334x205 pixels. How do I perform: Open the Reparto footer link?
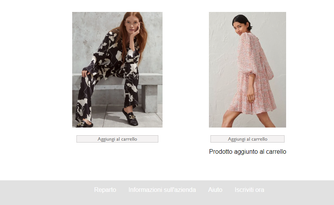click(105, 190)
